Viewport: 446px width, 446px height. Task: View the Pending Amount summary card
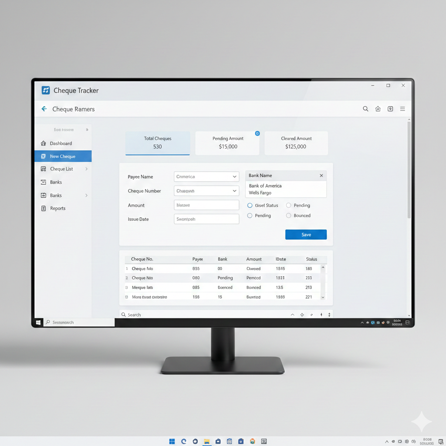tap(227, 143)
